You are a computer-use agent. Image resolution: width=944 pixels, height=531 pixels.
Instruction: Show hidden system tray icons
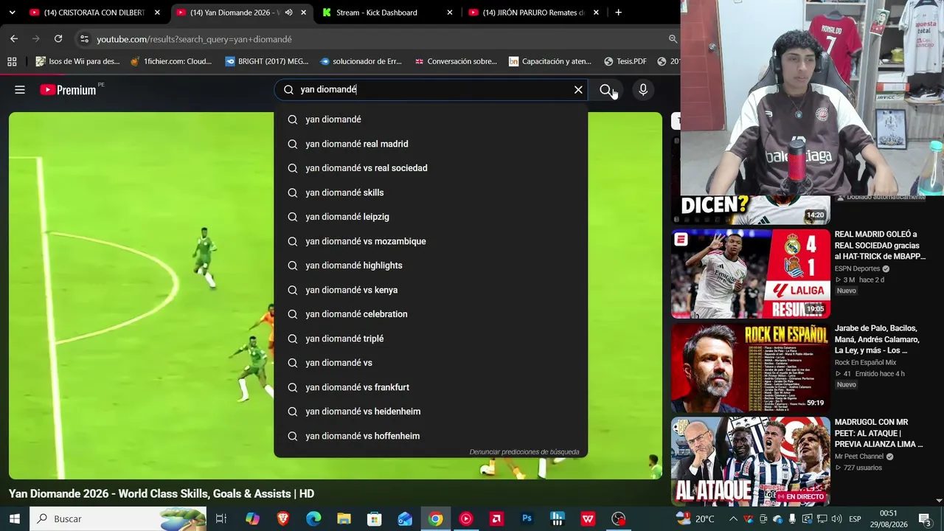pyautogui.click(x=733, y=518)
